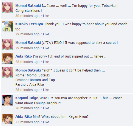Like Aida Riko's 'What about him' comment
This screenshot has width=133, height=126.
pyautogui.click(x=46, y=122)
